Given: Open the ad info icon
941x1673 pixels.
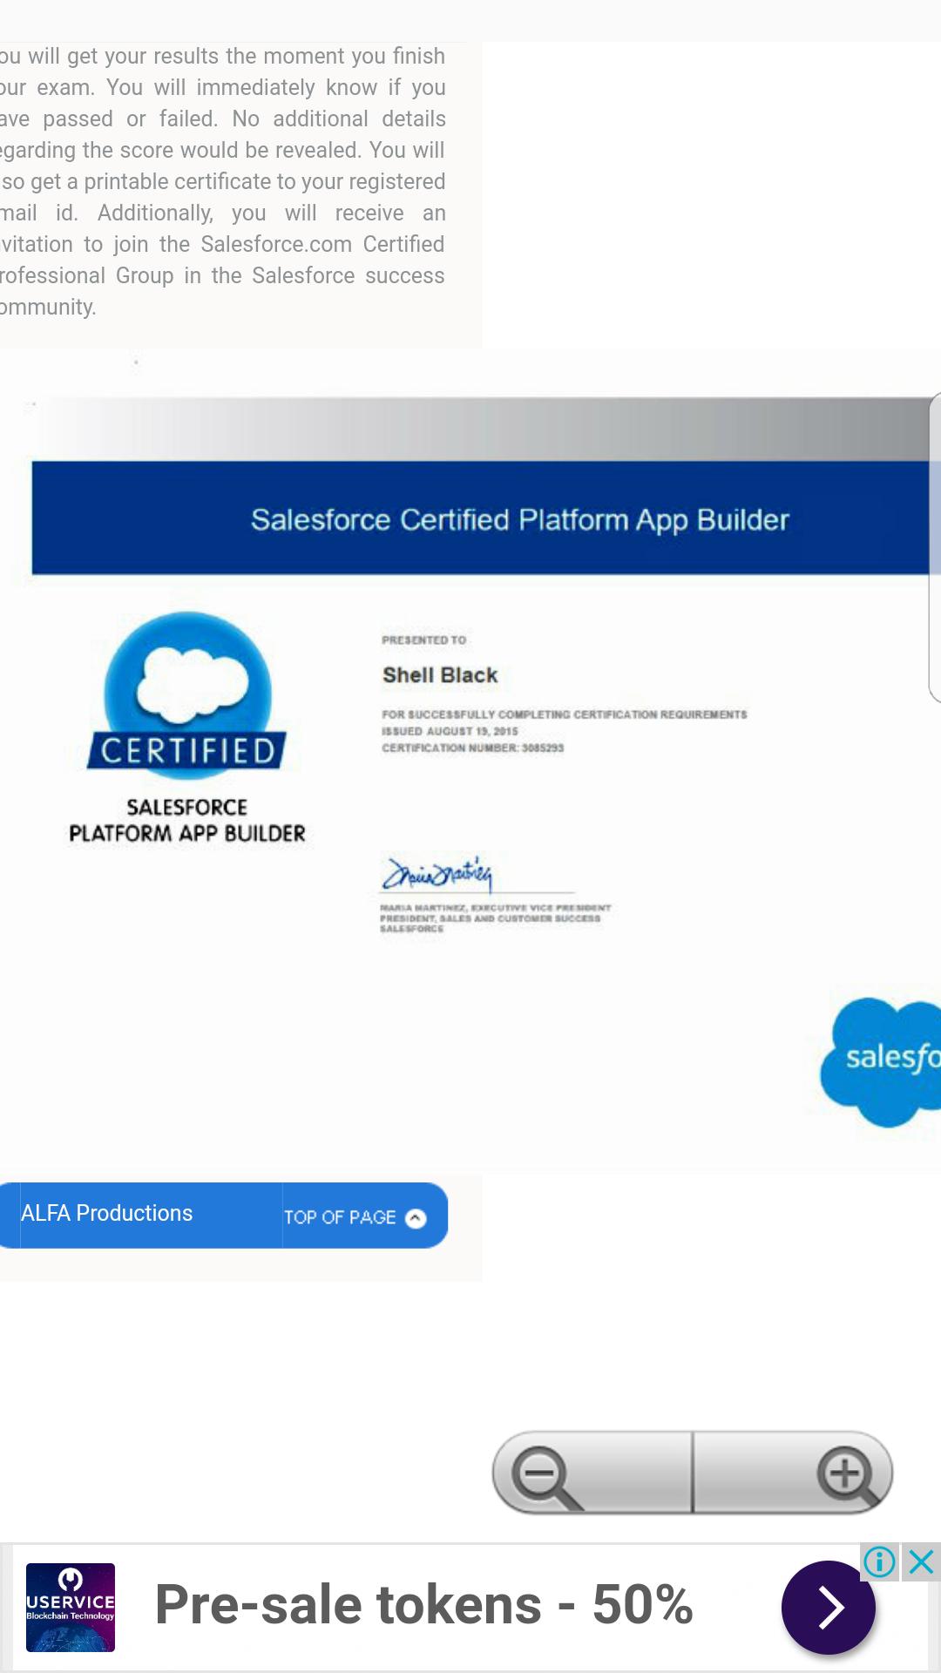Looking at the screenshot, I should pos(880,1562).
